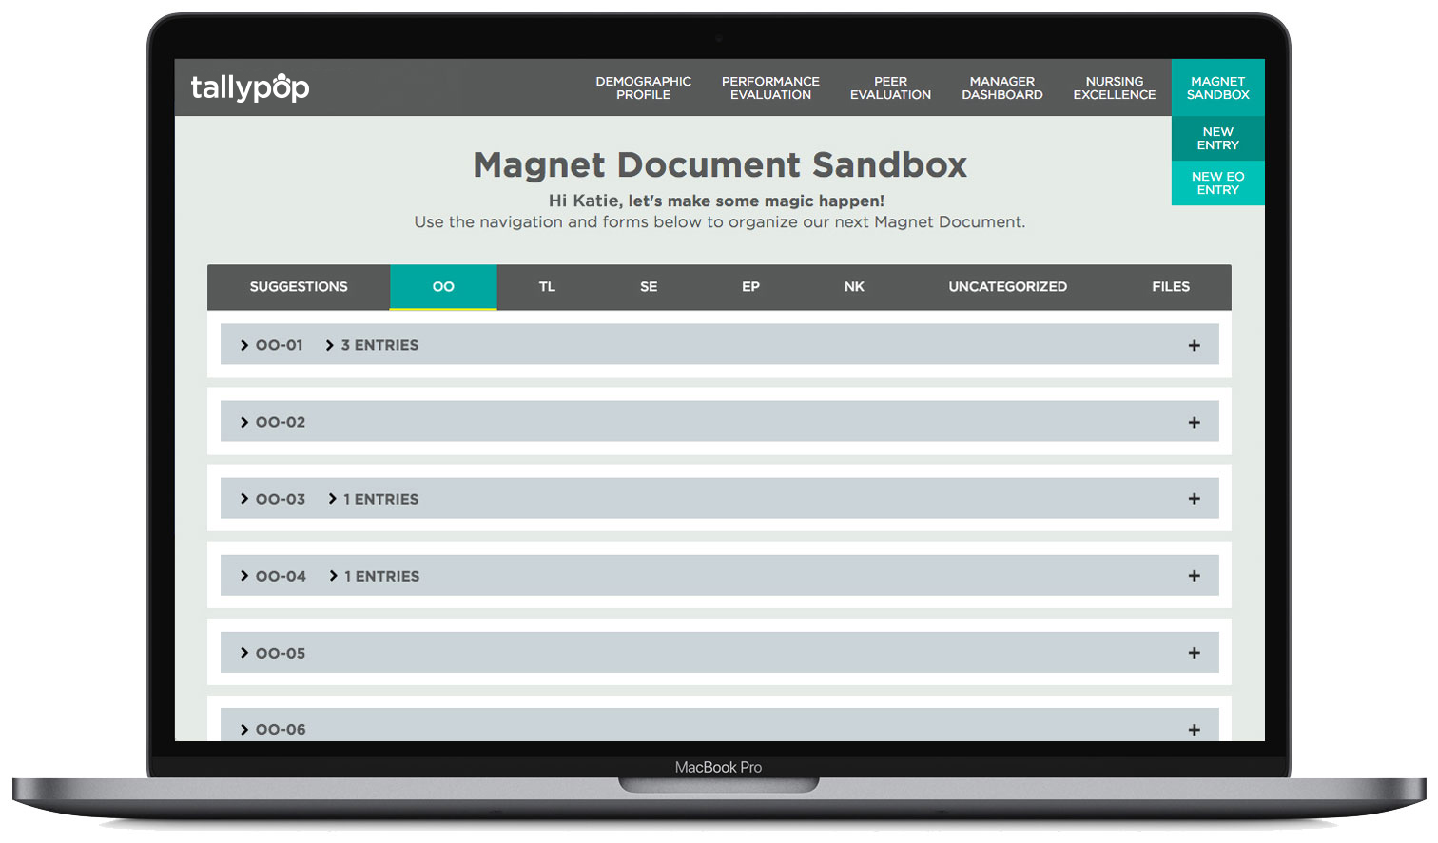Go to the Files tab
Image resolution: width=1438 pixels, height=843 pixels.
[1171, 287]
